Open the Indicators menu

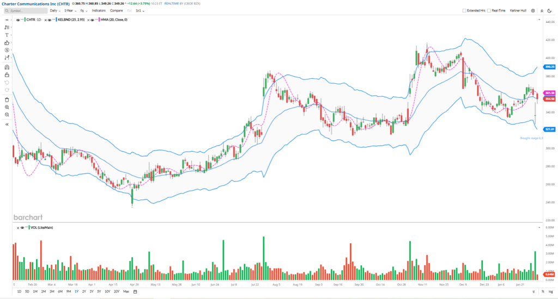99,10
